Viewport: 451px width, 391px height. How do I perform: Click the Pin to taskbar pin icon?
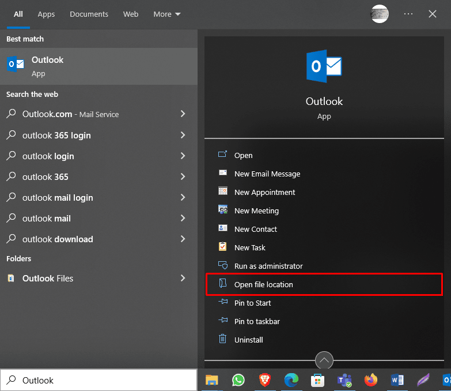tap(223, 320)
